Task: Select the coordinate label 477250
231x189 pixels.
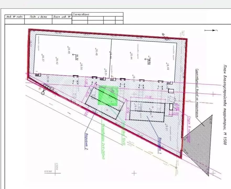Action: point(57,166)
